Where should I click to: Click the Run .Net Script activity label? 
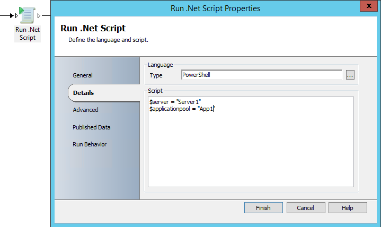point(28,33)
